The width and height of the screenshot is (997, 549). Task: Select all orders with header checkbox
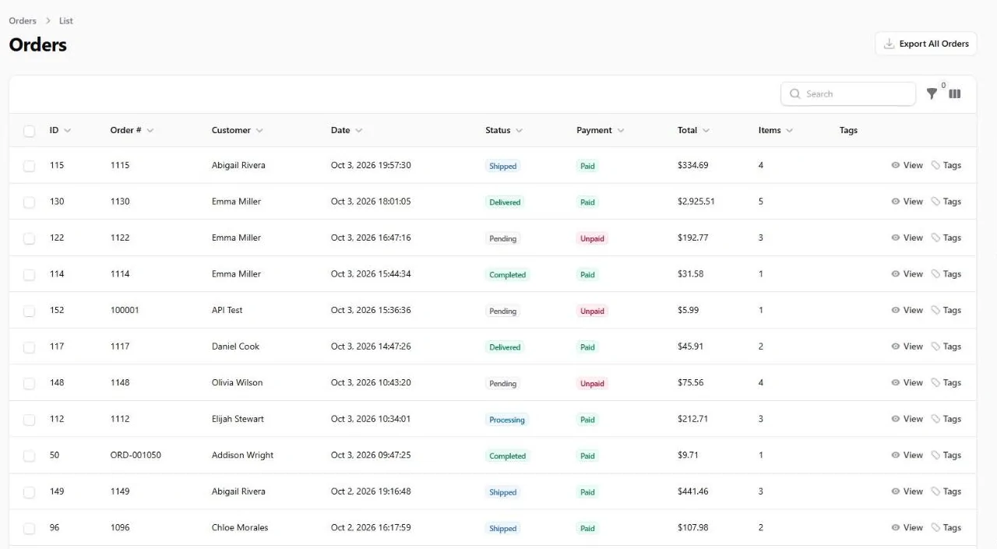point(29,131)
